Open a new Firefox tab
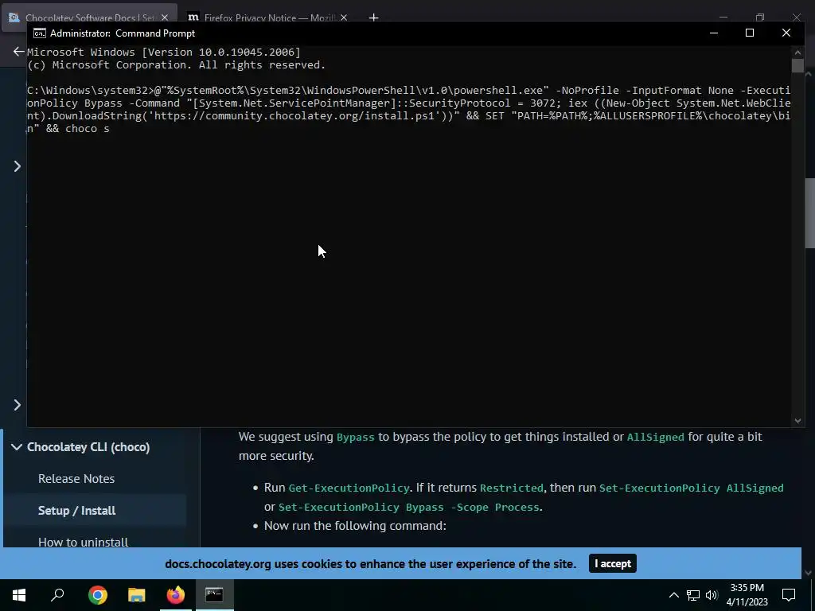This screenshot has width=815, height=611. click(373, 18)
